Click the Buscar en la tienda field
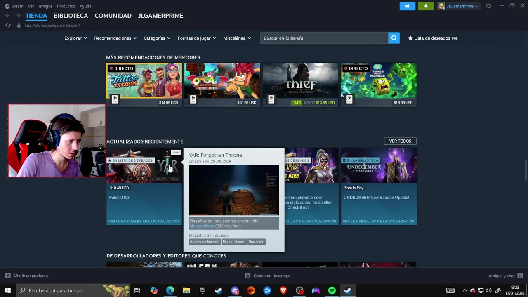 click(x=324, y=38)
